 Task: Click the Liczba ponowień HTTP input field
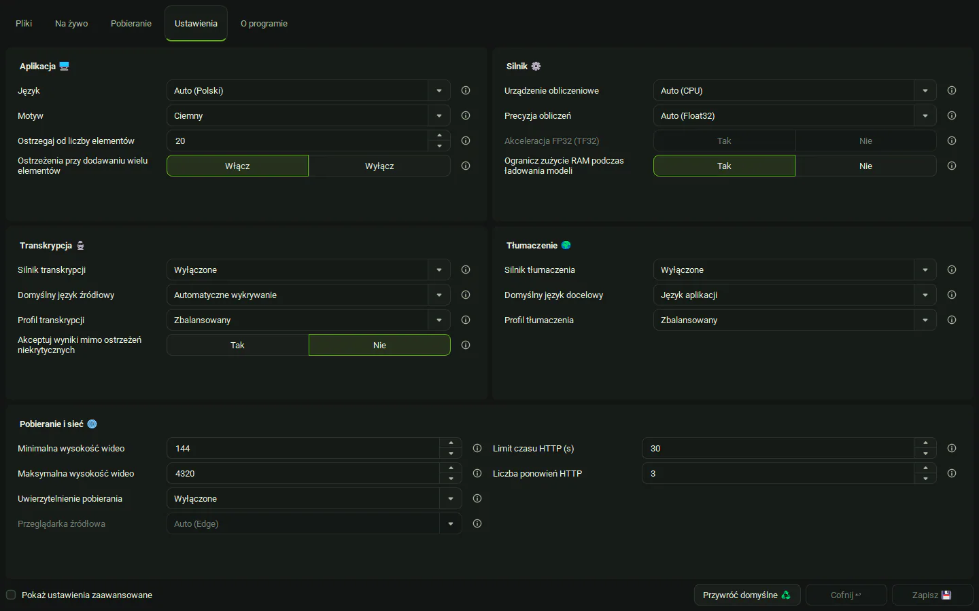coord(778,473)
